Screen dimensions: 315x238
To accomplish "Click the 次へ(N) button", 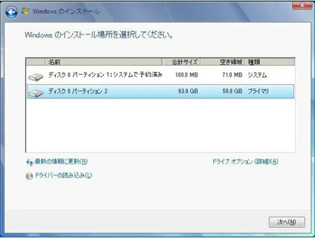I will tap(287, 222).
